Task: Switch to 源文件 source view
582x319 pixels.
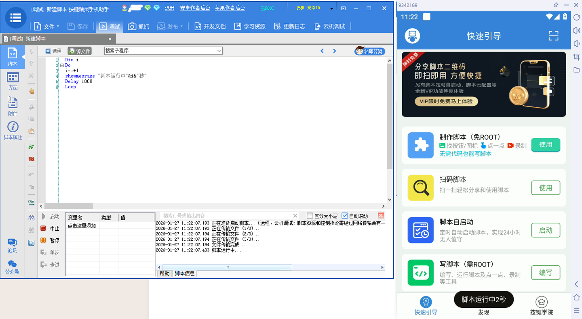Action: (x=80, y=51)
